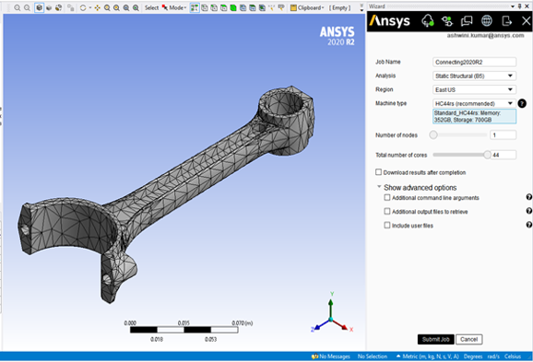Click the Select Mode cursor icon

point(165,7)
